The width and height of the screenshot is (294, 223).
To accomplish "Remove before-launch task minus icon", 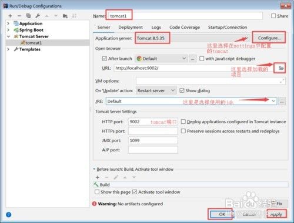I will 106,177.
